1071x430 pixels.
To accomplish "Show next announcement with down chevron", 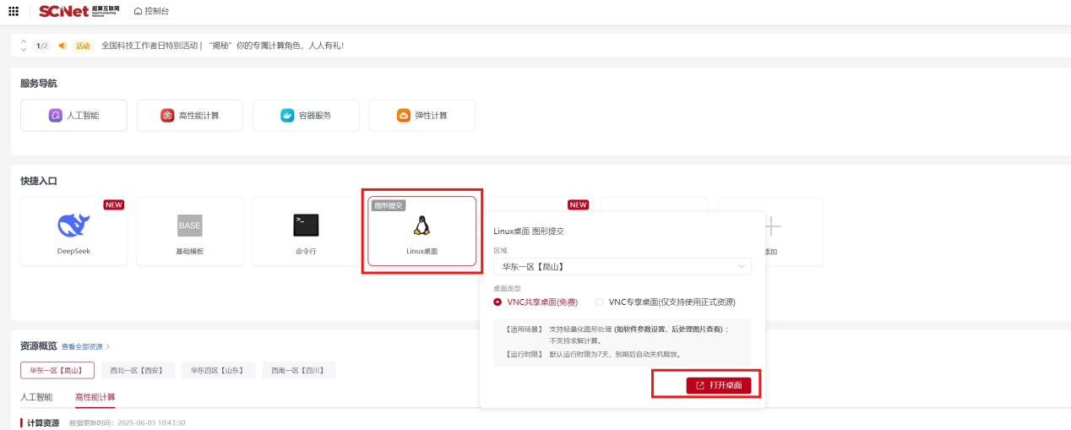I will (x=24, y=50).
